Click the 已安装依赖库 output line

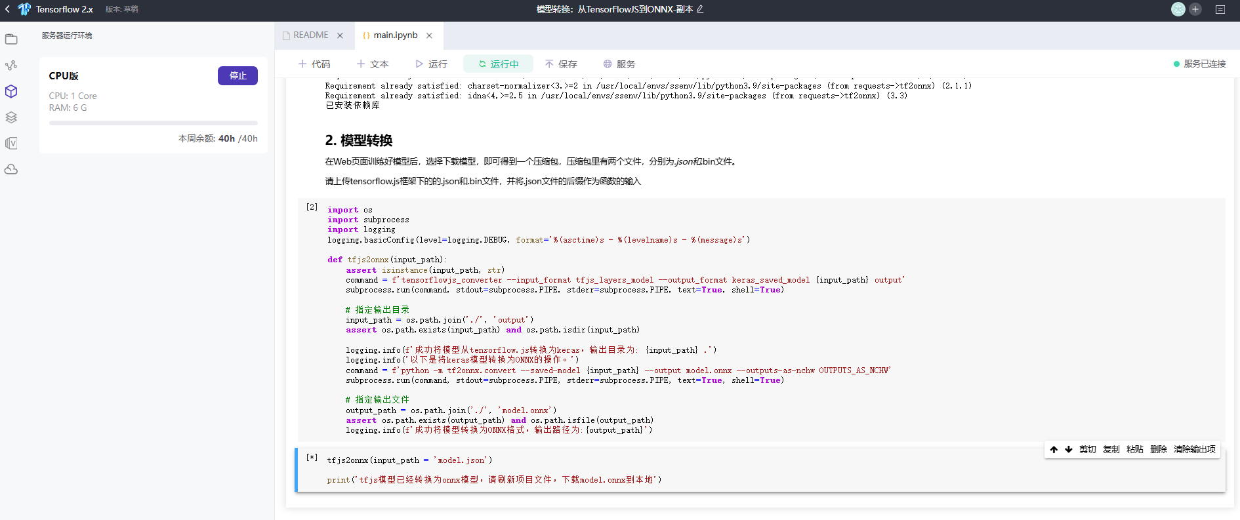352,105
